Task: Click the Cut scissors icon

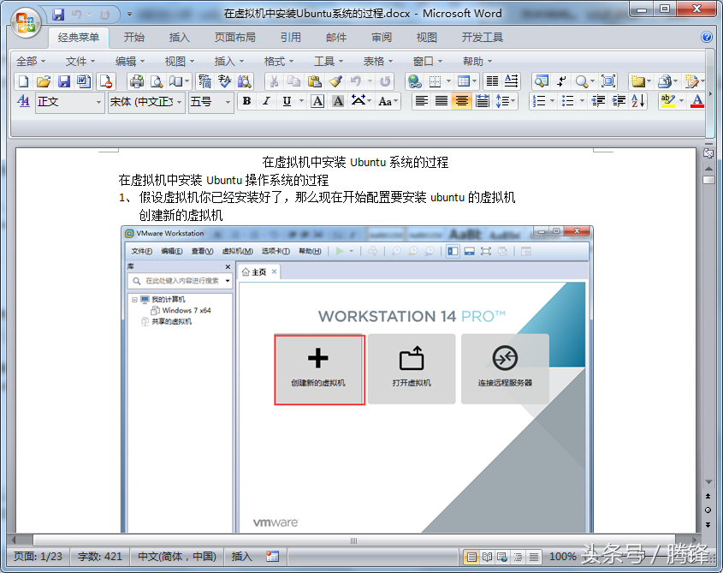Action: [275, 81]
